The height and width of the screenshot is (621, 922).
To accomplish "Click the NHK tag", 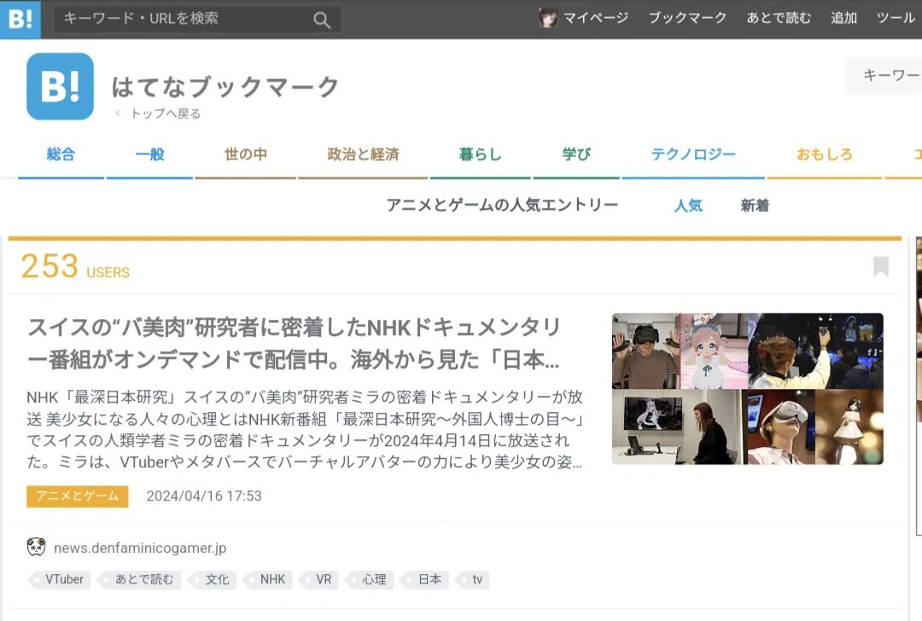I will point(269,580).
